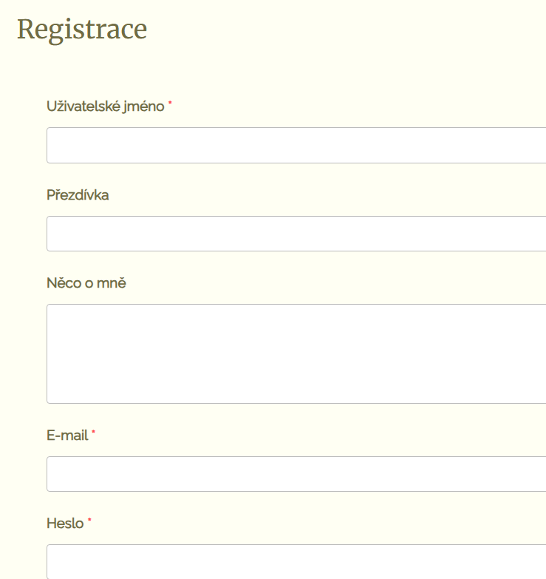The height and width of the screenshot is (579, 546).
Task: Select the E-mail input field
Action: pos(296,474)
